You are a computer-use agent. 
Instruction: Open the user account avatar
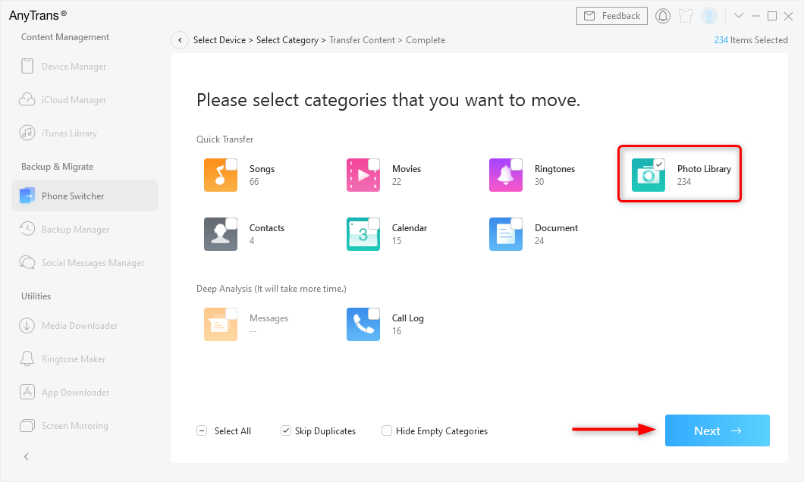(709, 16)
